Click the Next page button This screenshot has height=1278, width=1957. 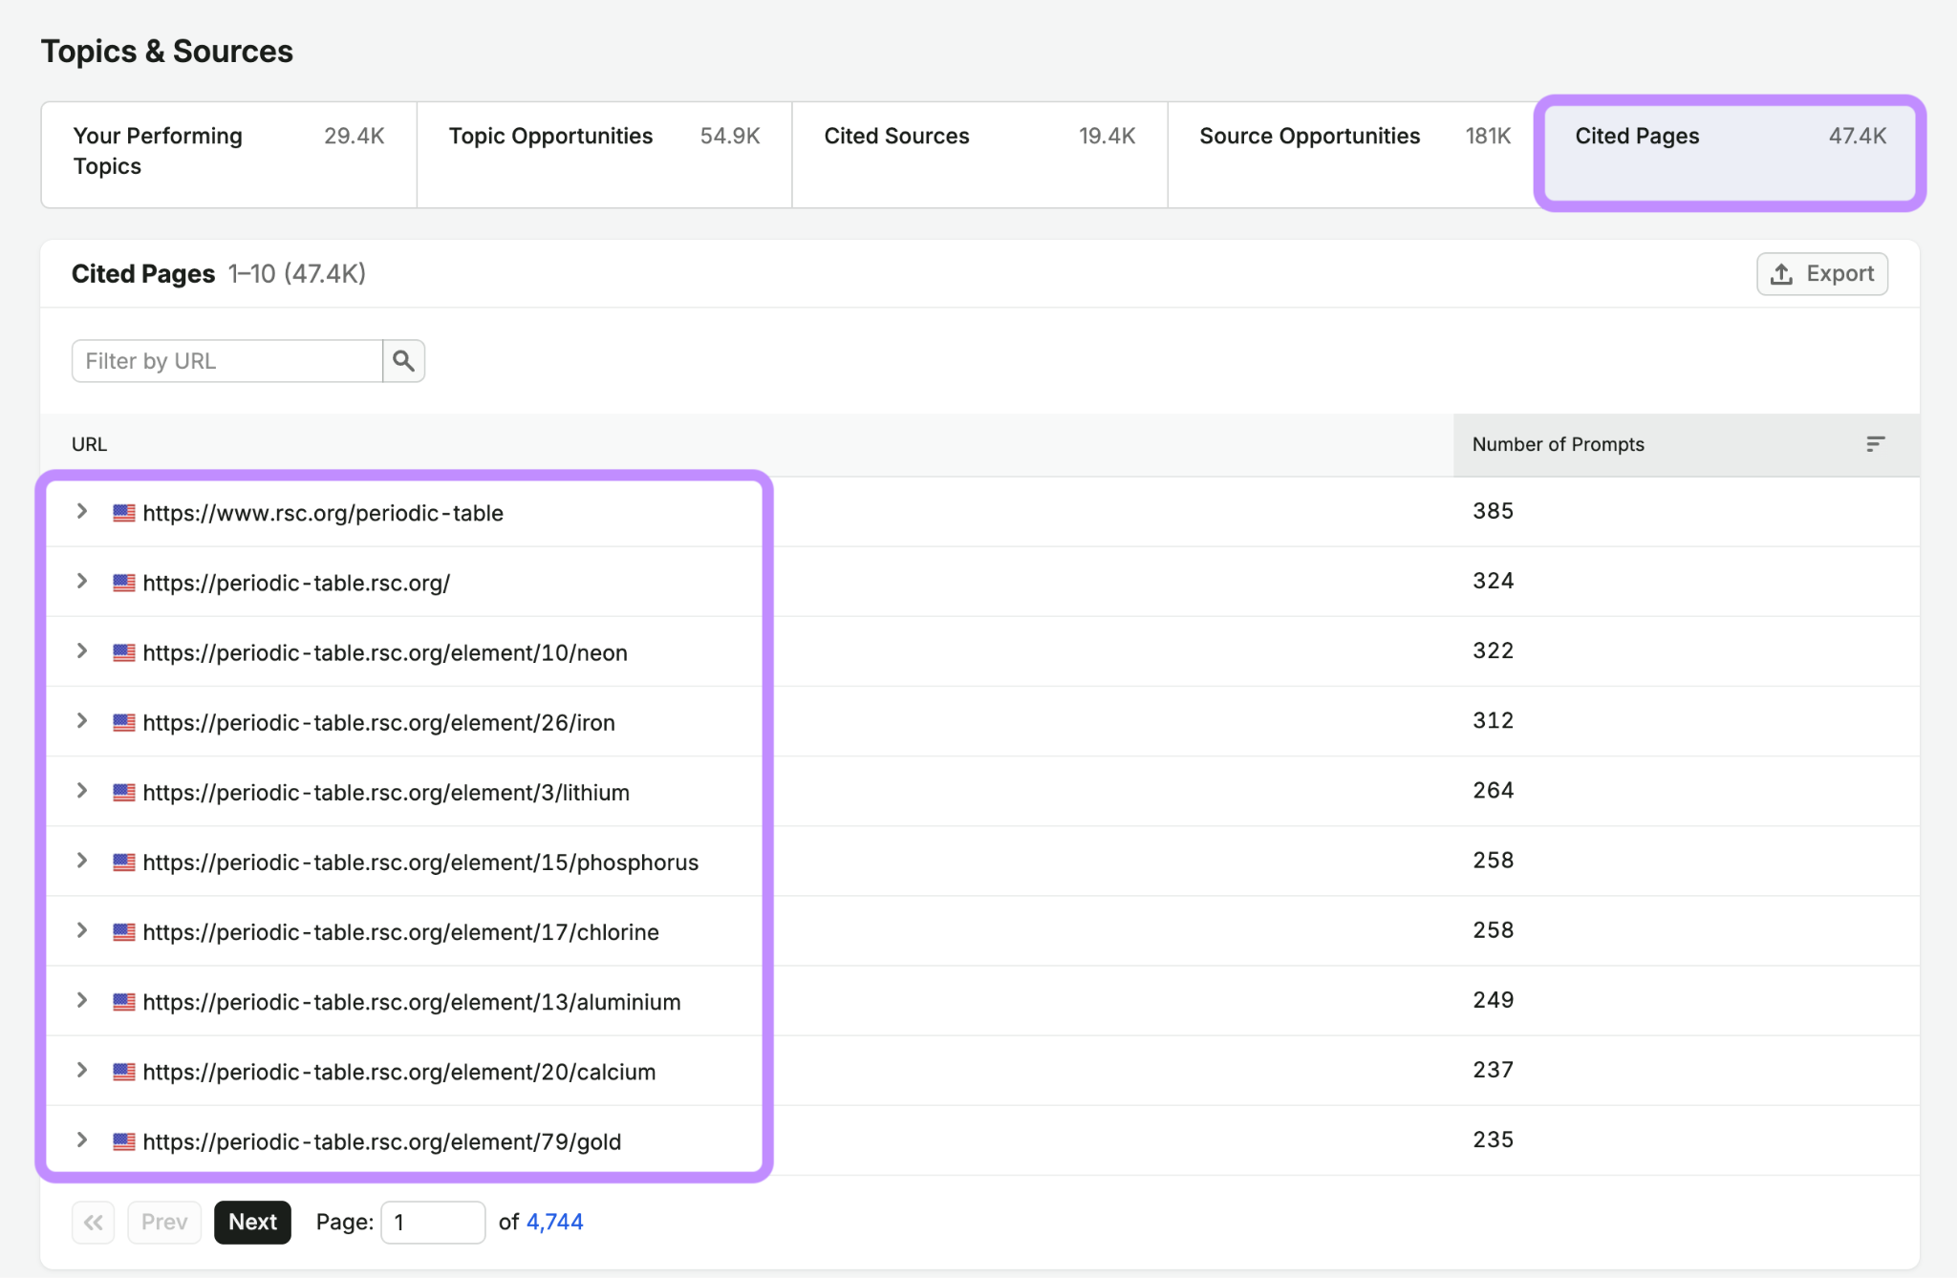tap(252, 1223)
